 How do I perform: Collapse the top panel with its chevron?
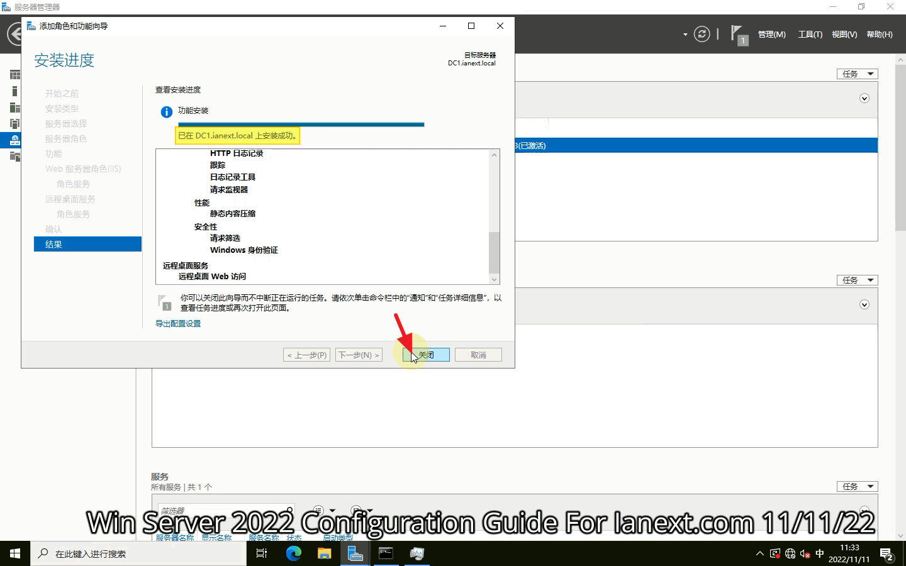pos(864,98)
